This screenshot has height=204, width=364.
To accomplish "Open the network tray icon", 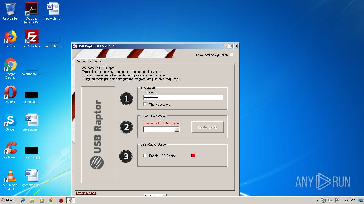I will 323,200.
